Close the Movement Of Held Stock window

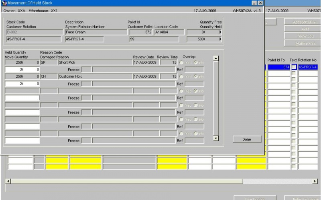point(260,3)
